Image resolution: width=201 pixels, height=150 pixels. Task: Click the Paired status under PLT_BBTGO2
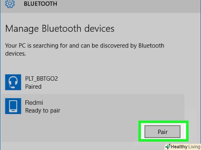pos(33,87)
